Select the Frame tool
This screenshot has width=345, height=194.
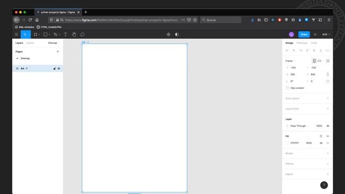pyautogui.click(x=36, y=34)
